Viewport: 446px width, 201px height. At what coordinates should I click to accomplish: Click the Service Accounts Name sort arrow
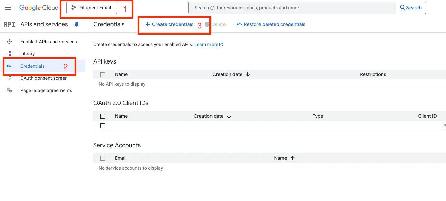click(293, 158)
